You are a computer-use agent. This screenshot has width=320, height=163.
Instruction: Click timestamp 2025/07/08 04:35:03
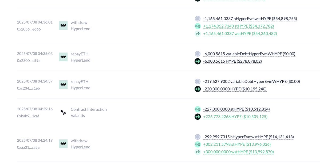click(35, 54)
